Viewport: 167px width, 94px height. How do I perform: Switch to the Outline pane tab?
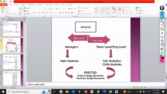10,19
